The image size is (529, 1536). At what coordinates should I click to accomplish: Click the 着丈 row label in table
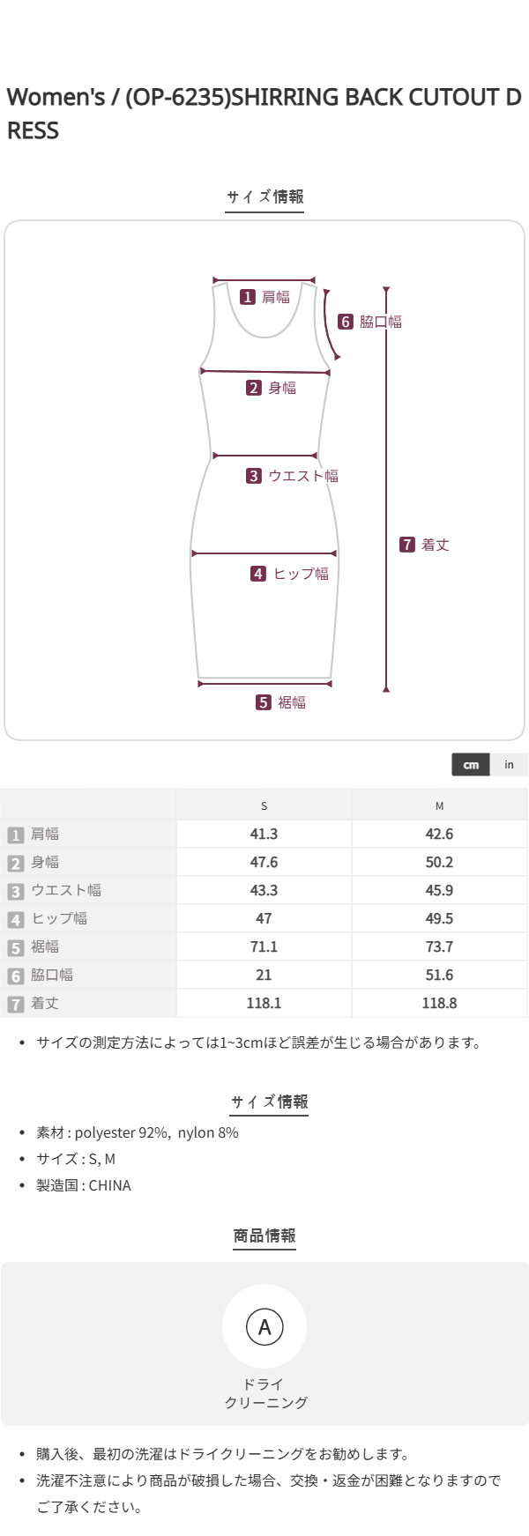point(45,1003)
